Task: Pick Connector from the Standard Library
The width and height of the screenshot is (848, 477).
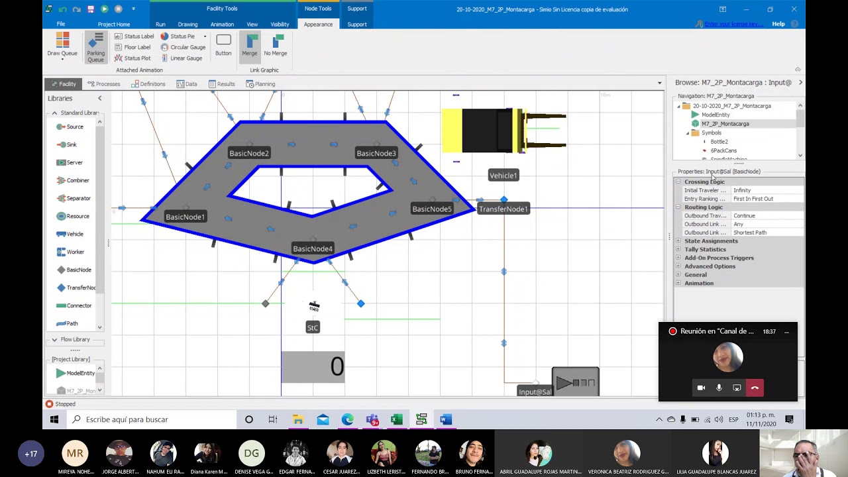Action: (x=74, y=305)
